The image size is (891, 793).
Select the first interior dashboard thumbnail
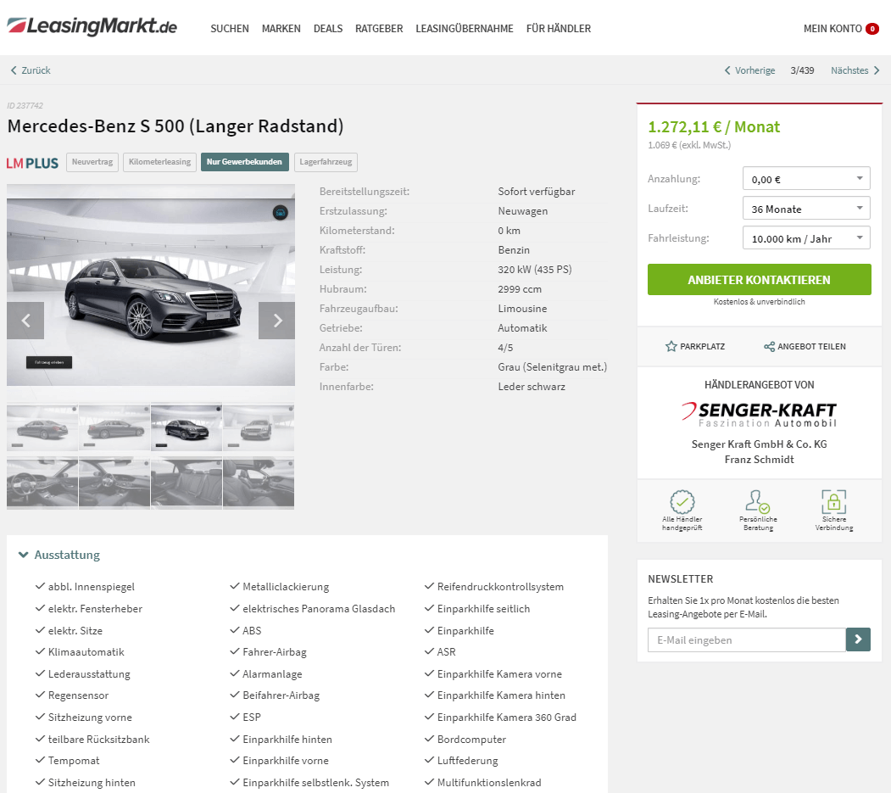click(x=42, y=483)
